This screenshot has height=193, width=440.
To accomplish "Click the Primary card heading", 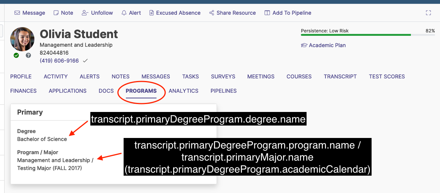I will (30, 112).
